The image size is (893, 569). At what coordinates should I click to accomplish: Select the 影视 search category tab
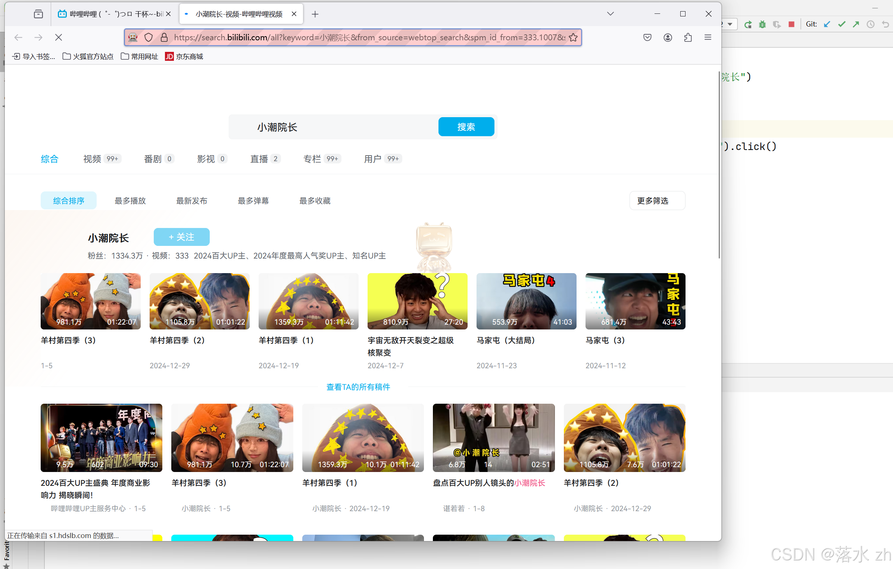[212, 159]
